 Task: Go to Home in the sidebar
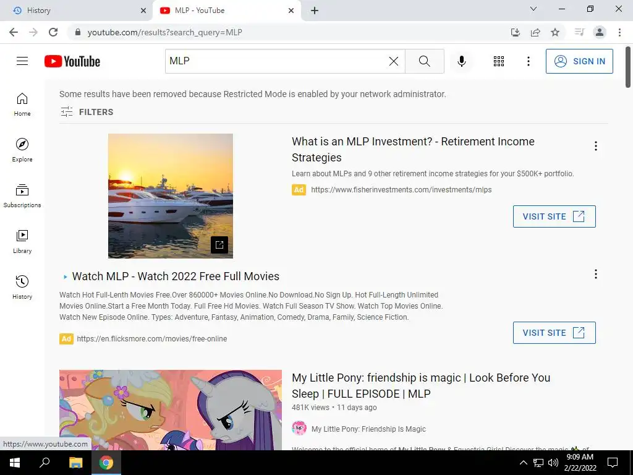22,105
